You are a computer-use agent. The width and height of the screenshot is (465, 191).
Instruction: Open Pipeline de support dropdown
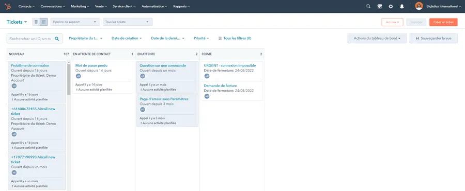coord(75,22)
